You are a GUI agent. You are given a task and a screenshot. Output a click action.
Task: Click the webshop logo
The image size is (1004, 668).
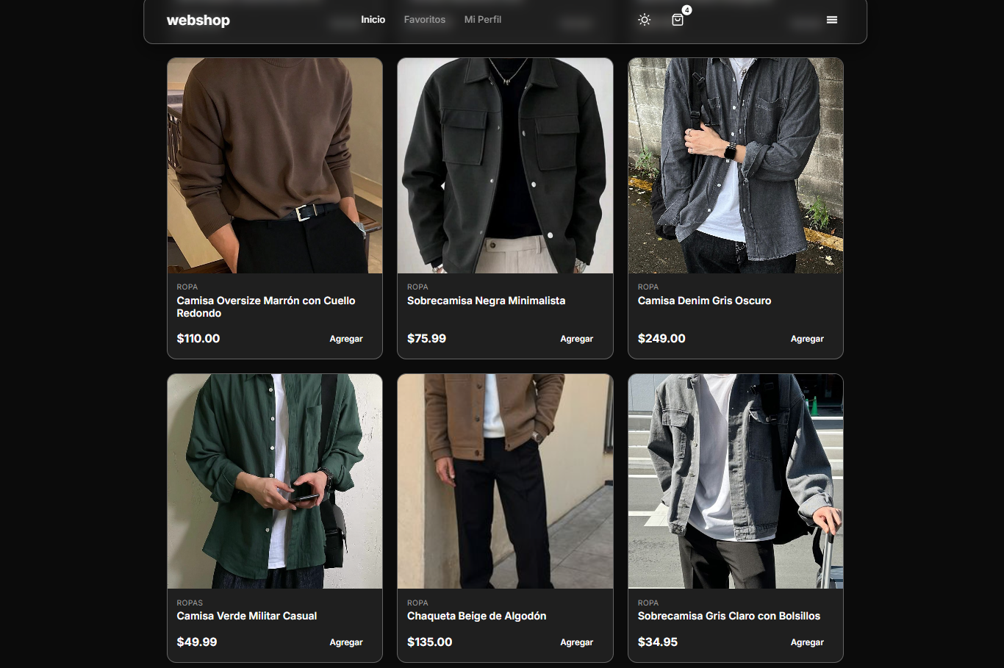click(x=198, y=21)
